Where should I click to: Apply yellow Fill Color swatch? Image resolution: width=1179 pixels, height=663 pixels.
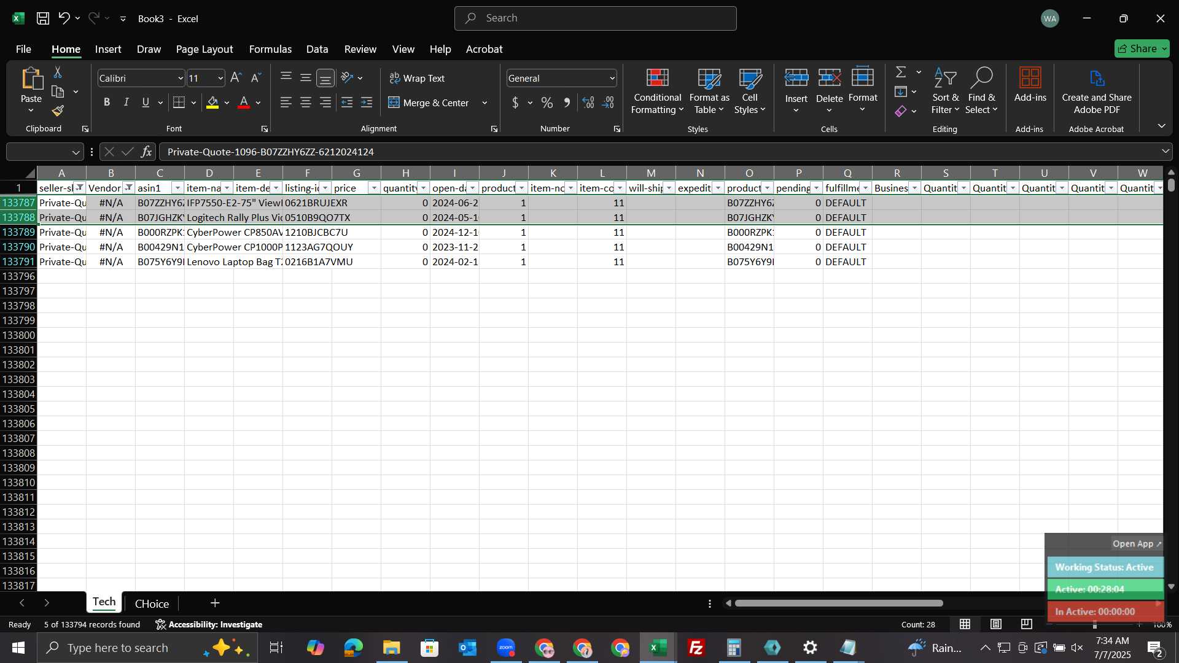[x=212, y=103]
